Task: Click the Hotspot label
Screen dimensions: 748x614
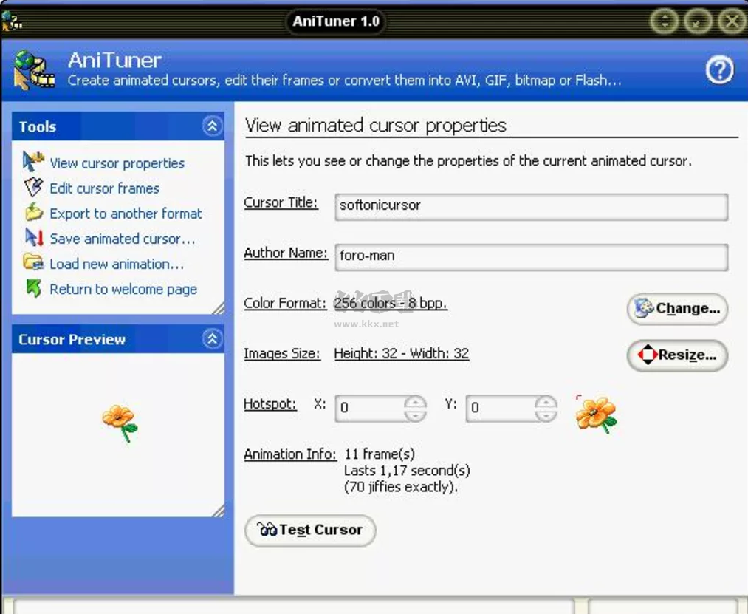Action: pos(270,404)
